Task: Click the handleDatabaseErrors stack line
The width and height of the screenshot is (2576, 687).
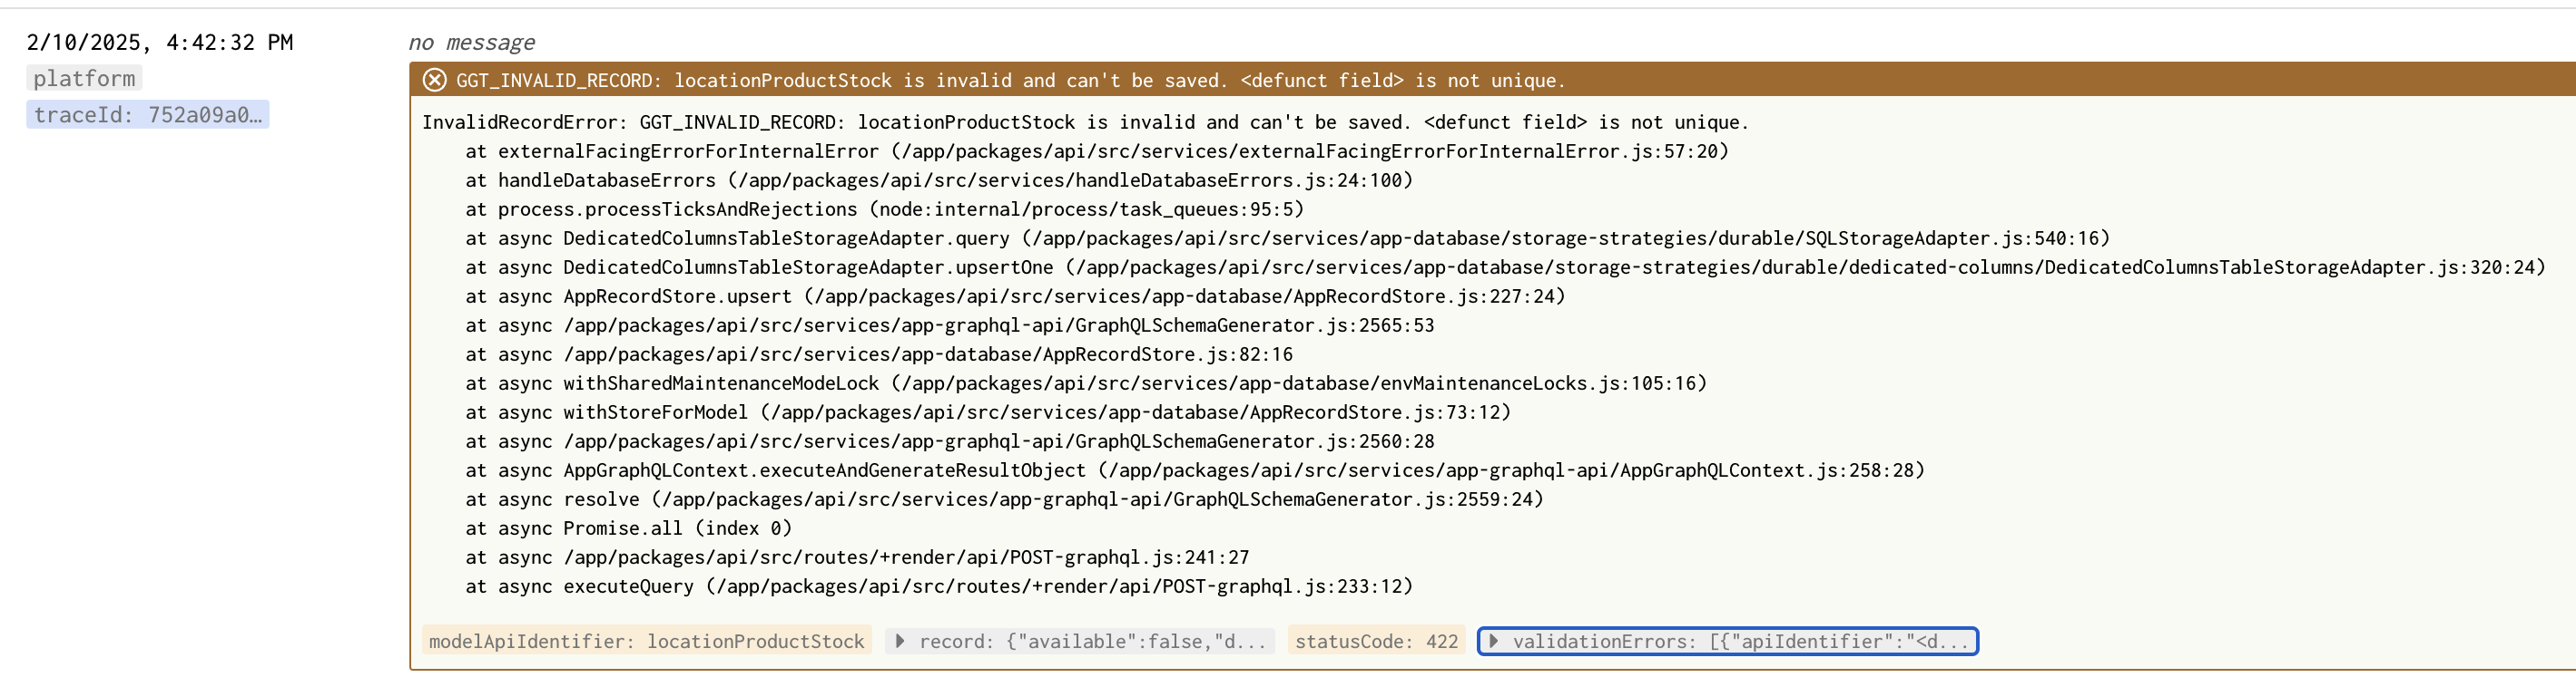Action: tap(939, 179)
